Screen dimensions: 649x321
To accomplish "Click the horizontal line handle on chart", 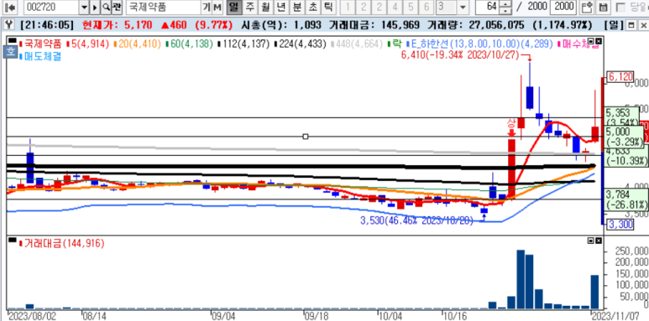I will pyautogui.click(x=306, y=137).
